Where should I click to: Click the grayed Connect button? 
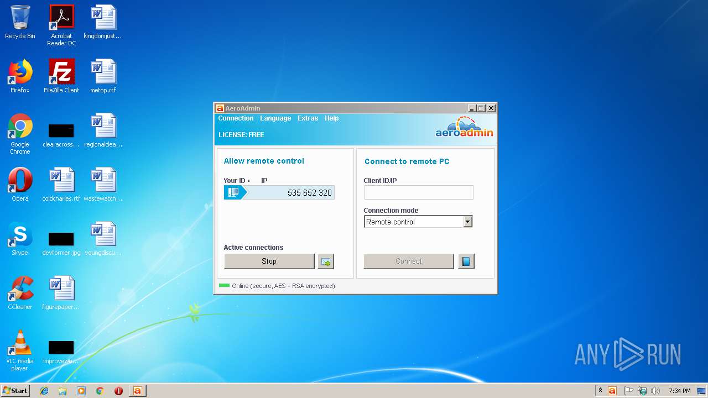[x=408, y=261]
